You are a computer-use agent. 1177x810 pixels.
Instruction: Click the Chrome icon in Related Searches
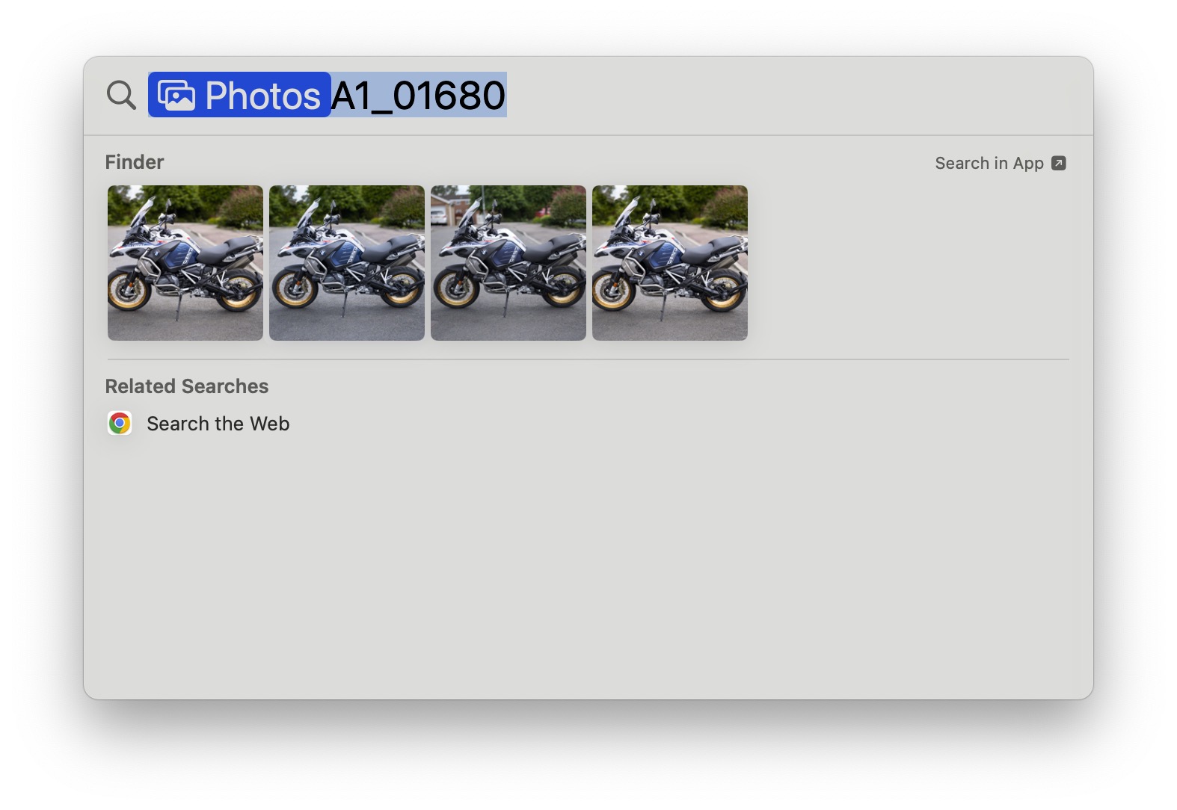(120, 424)
